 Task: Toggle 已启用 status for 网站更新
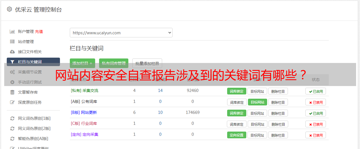[316, 113]
